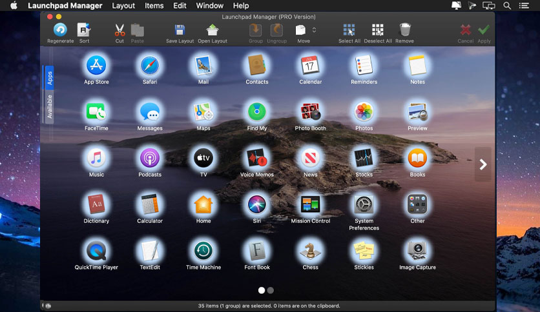Select the Calculator app icon
The width and height of the screenshot is (540, 312).
(150, 204)
